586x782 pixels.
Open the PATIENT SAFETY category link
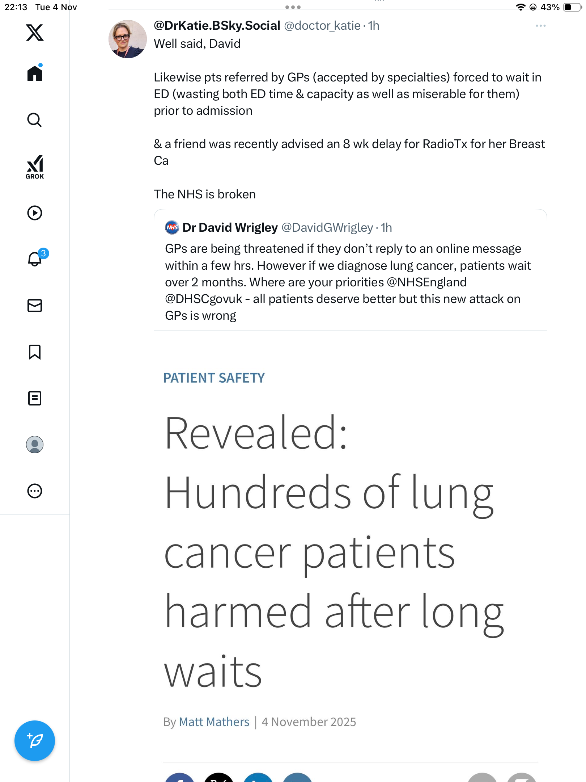coord(214,378)
